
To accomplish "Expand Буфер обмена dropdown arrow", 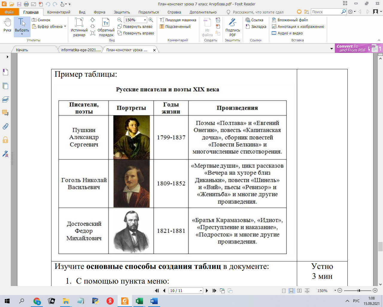I will tap(65, 27).
